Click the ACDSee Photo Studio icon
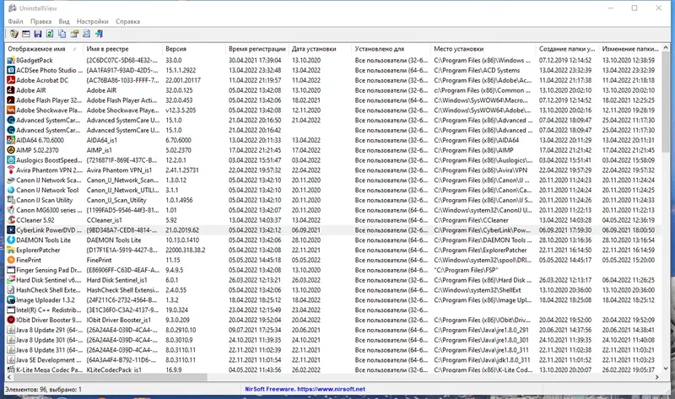Screen dimensions: 675x399 (11, 70)
